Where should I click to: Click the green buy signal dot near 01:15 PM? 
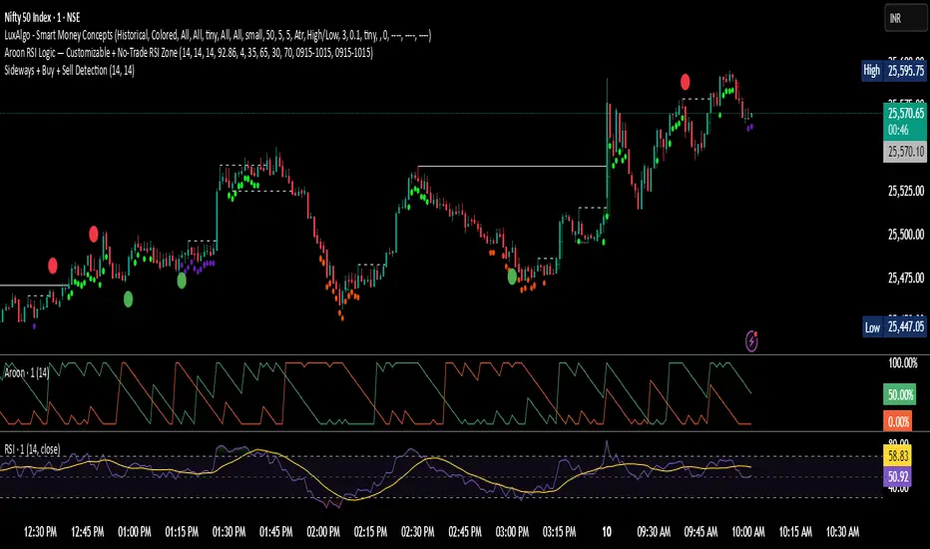(182, 280)
